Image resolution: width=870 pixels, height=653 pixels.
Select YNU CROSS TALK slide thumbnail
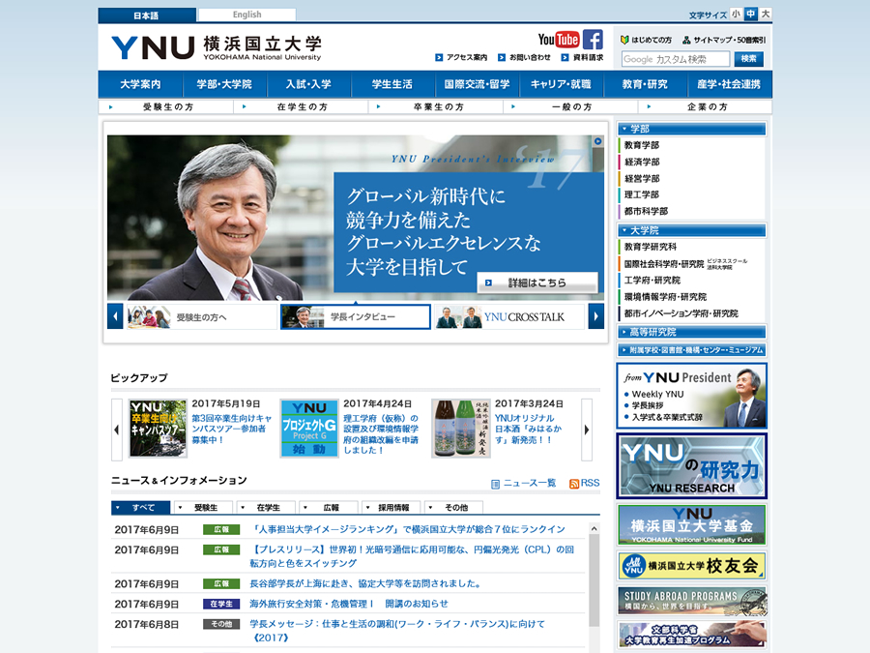click(509, 317)
